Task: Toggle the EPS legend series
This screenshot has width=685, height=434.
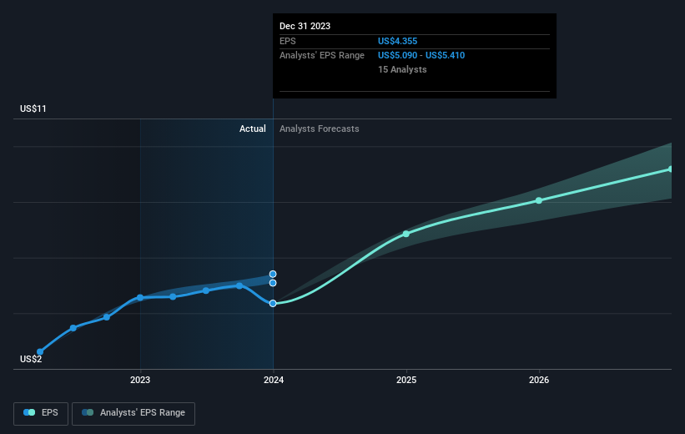Action: 41,413
